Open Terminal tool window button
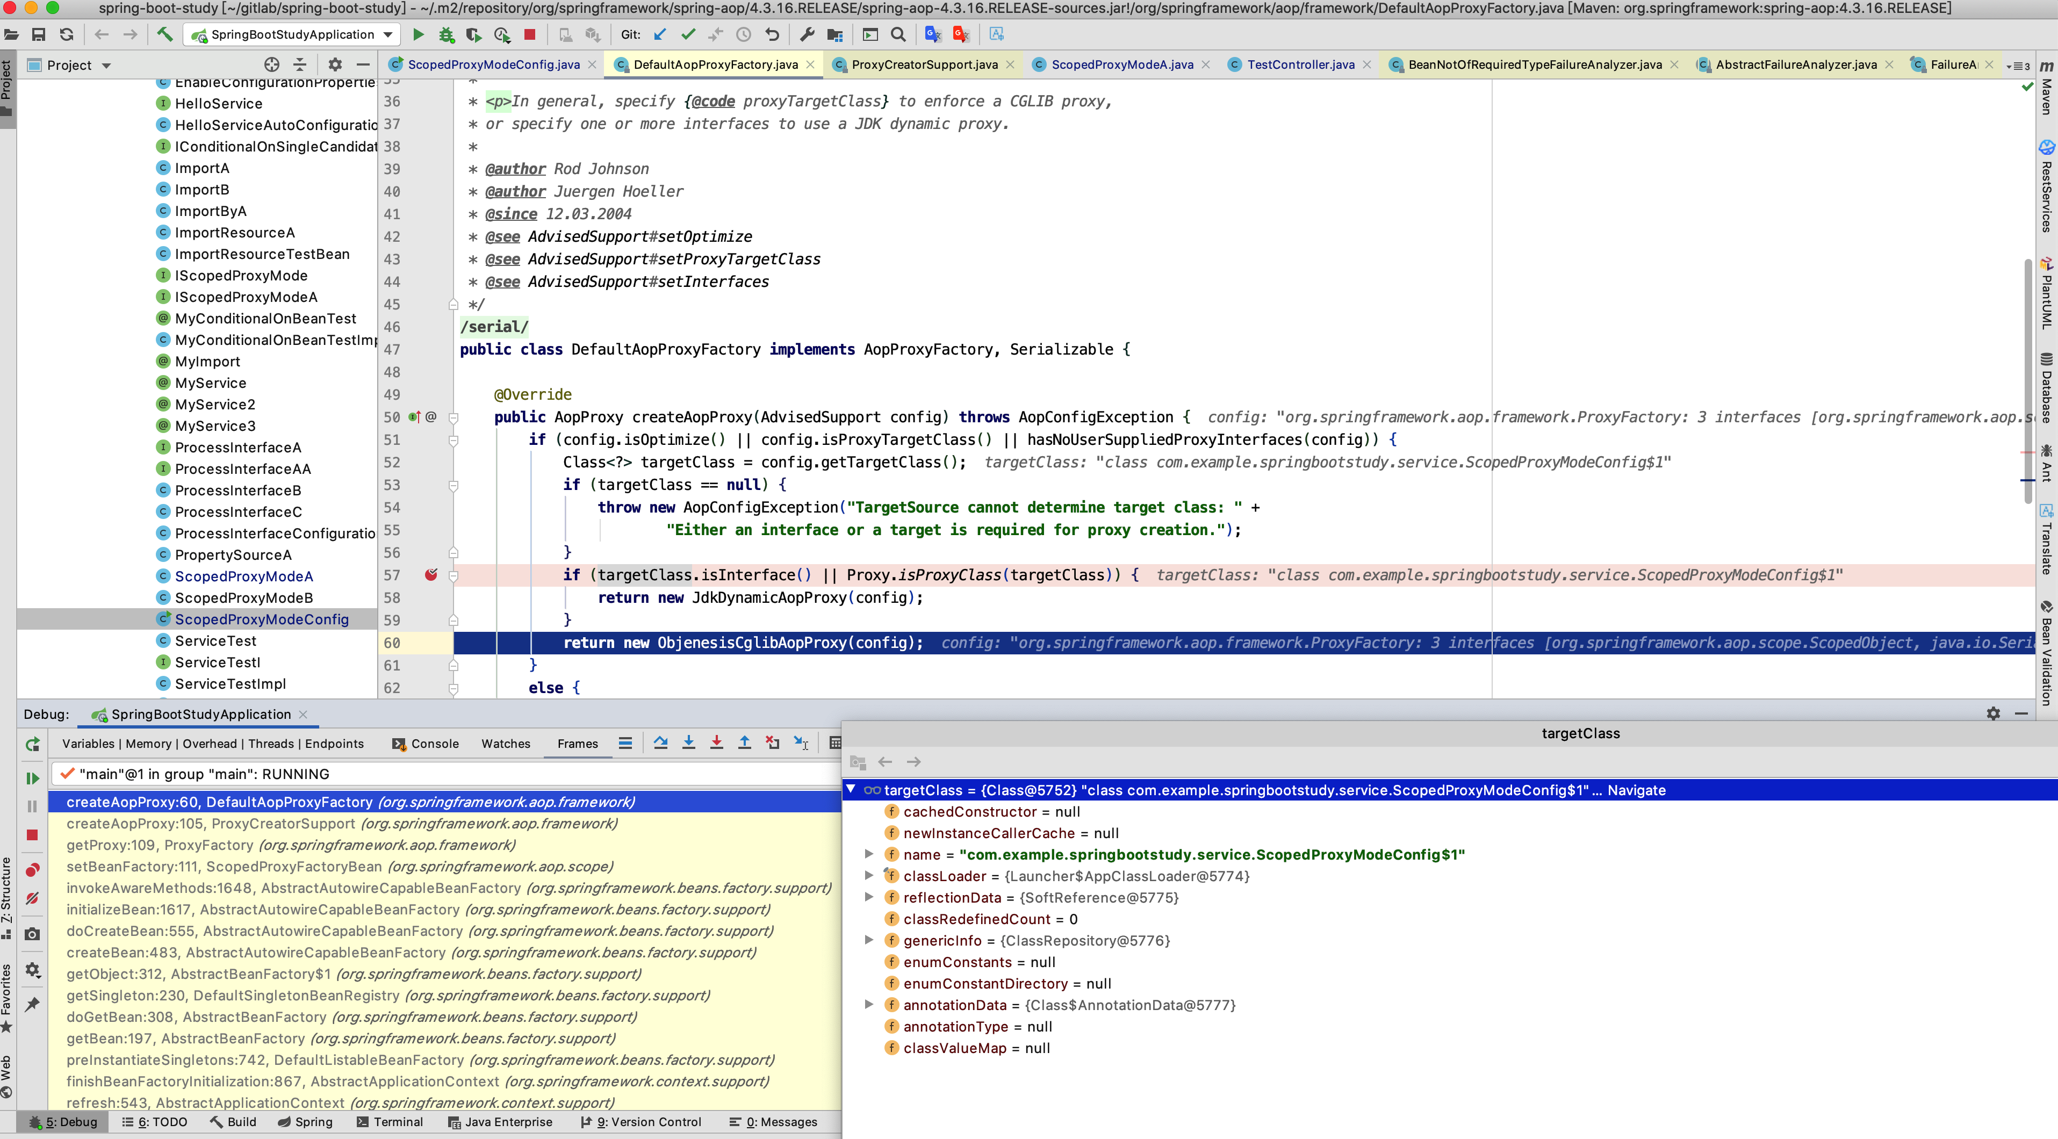 click(390, 1121)
